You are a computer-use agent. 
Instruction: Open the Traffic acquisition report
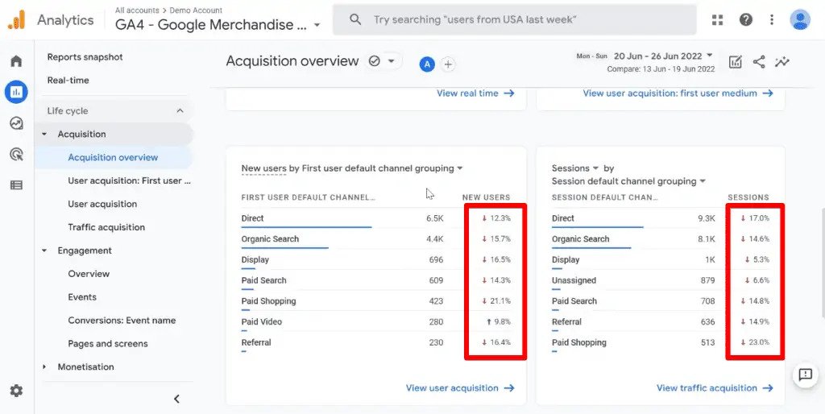pos(106,227)
